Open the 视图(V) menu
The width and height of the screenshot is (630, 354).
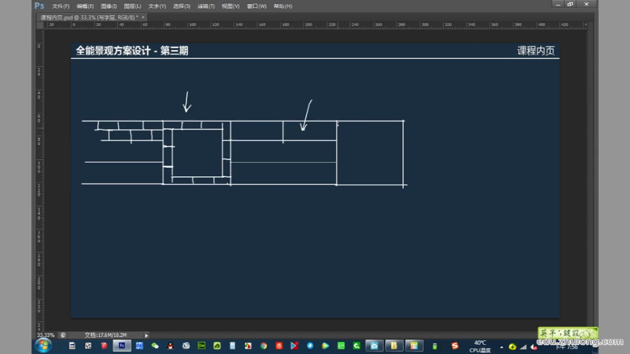pyautogui.click(x=230, y=6)
